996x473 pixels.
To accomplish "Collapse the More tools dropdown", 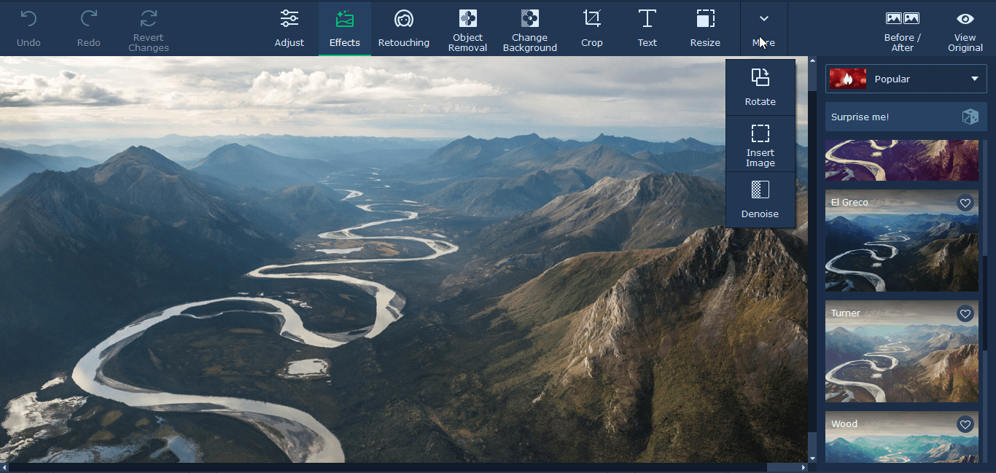I will click(764, 29).
